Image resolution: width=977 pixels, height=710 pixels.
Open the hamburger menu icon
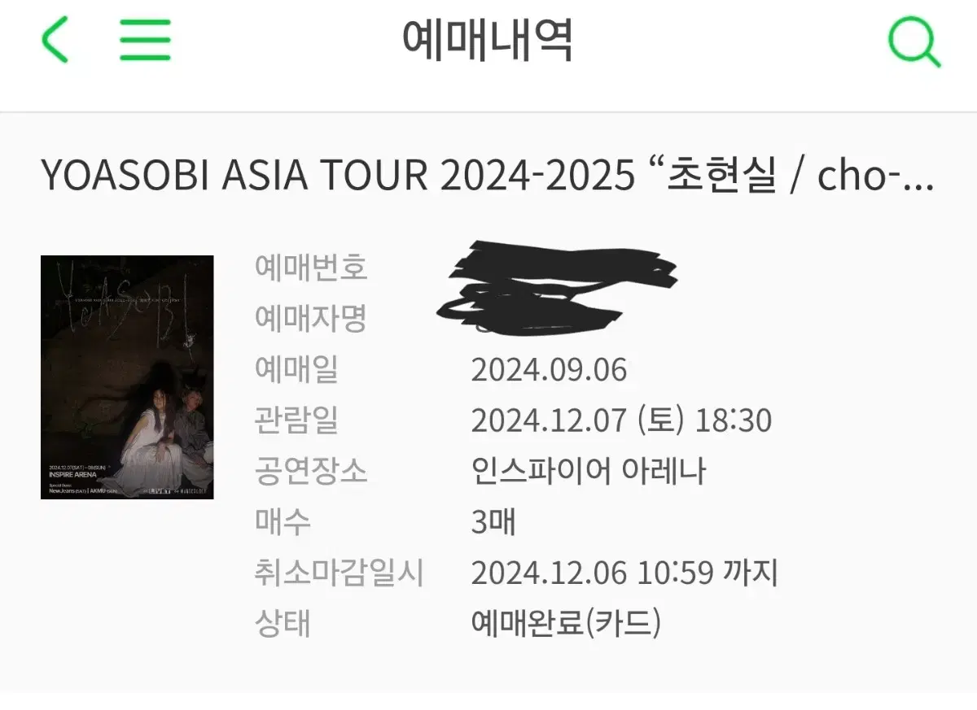click(x=145, y=40)
